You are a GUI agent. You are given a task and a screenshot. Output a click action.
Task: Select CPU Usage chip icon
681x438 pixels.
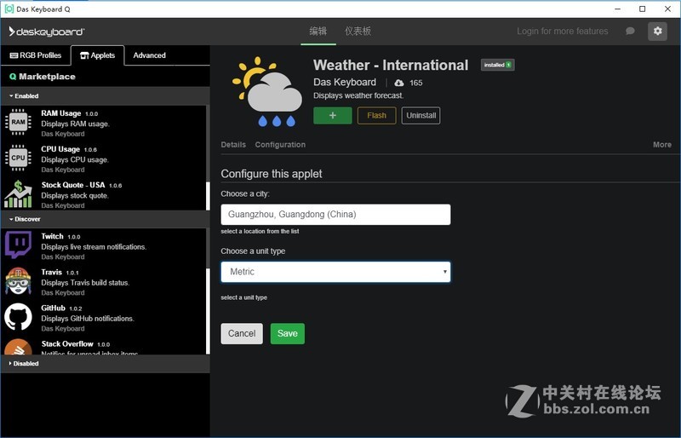pyautogui.click(x=18, y=158)
